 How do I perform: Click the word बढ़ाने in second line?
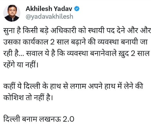(x=79, y=42)
